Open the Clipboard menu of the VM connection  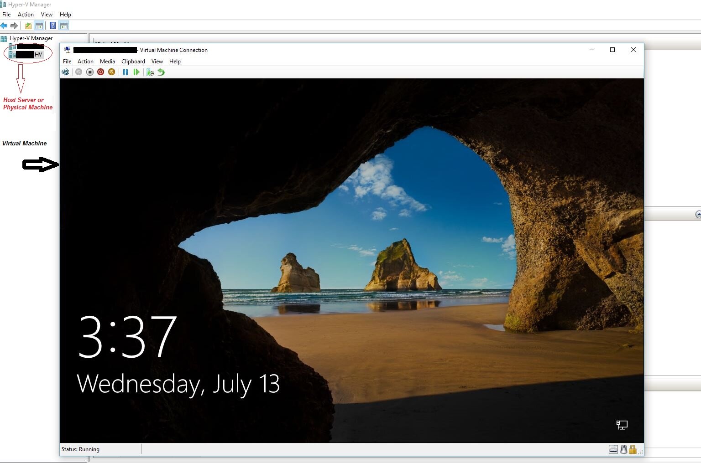(x=133, y=61)
